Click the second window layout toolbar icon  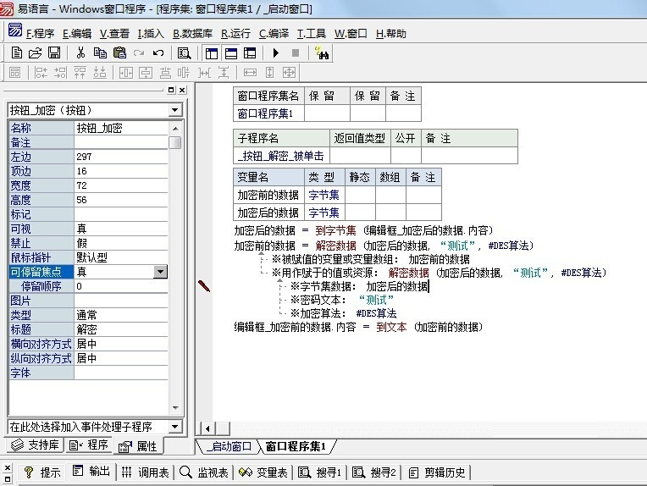tap(231, 52)
